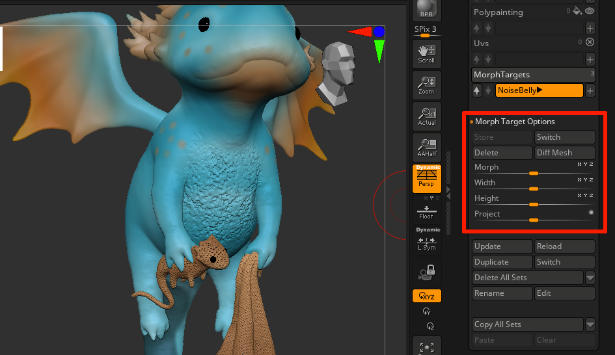This screenshot has height=355, width=615.
Task: Click the Rename button
Action: pos(502,293)
